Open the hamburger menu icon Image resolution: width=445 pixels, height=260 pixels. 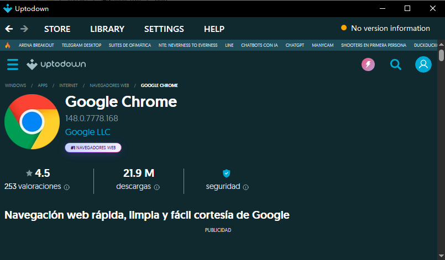(x=13, y=64)
